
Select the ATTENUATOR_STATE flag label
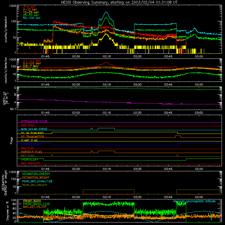[x=34, y=121]
